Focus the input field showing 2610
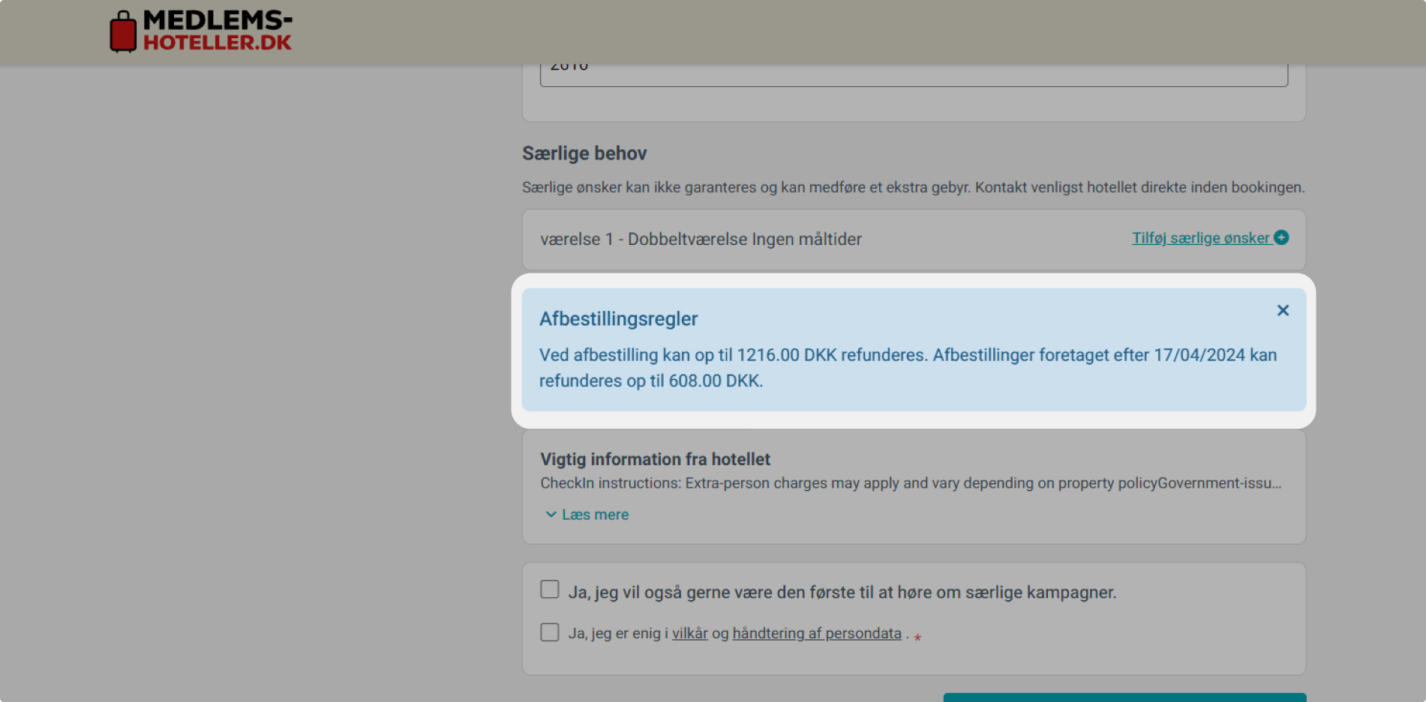The height and width of the screenshot is (702, 1426). click(x=913, y=73)
